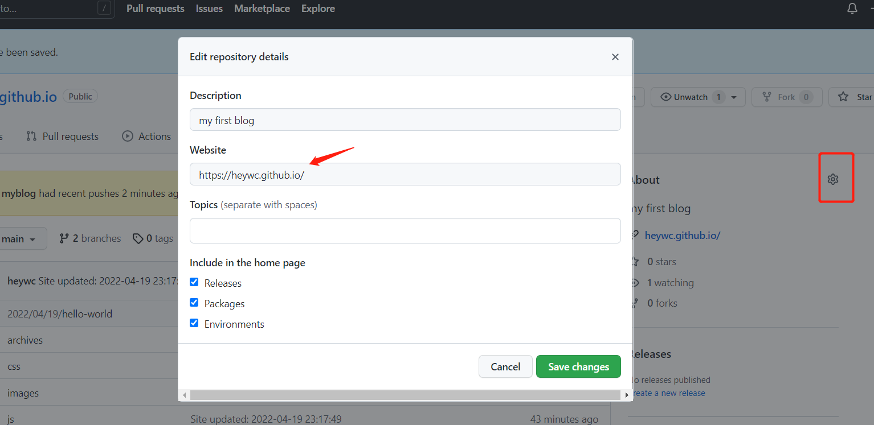Open the notifications bell icon

852,9
